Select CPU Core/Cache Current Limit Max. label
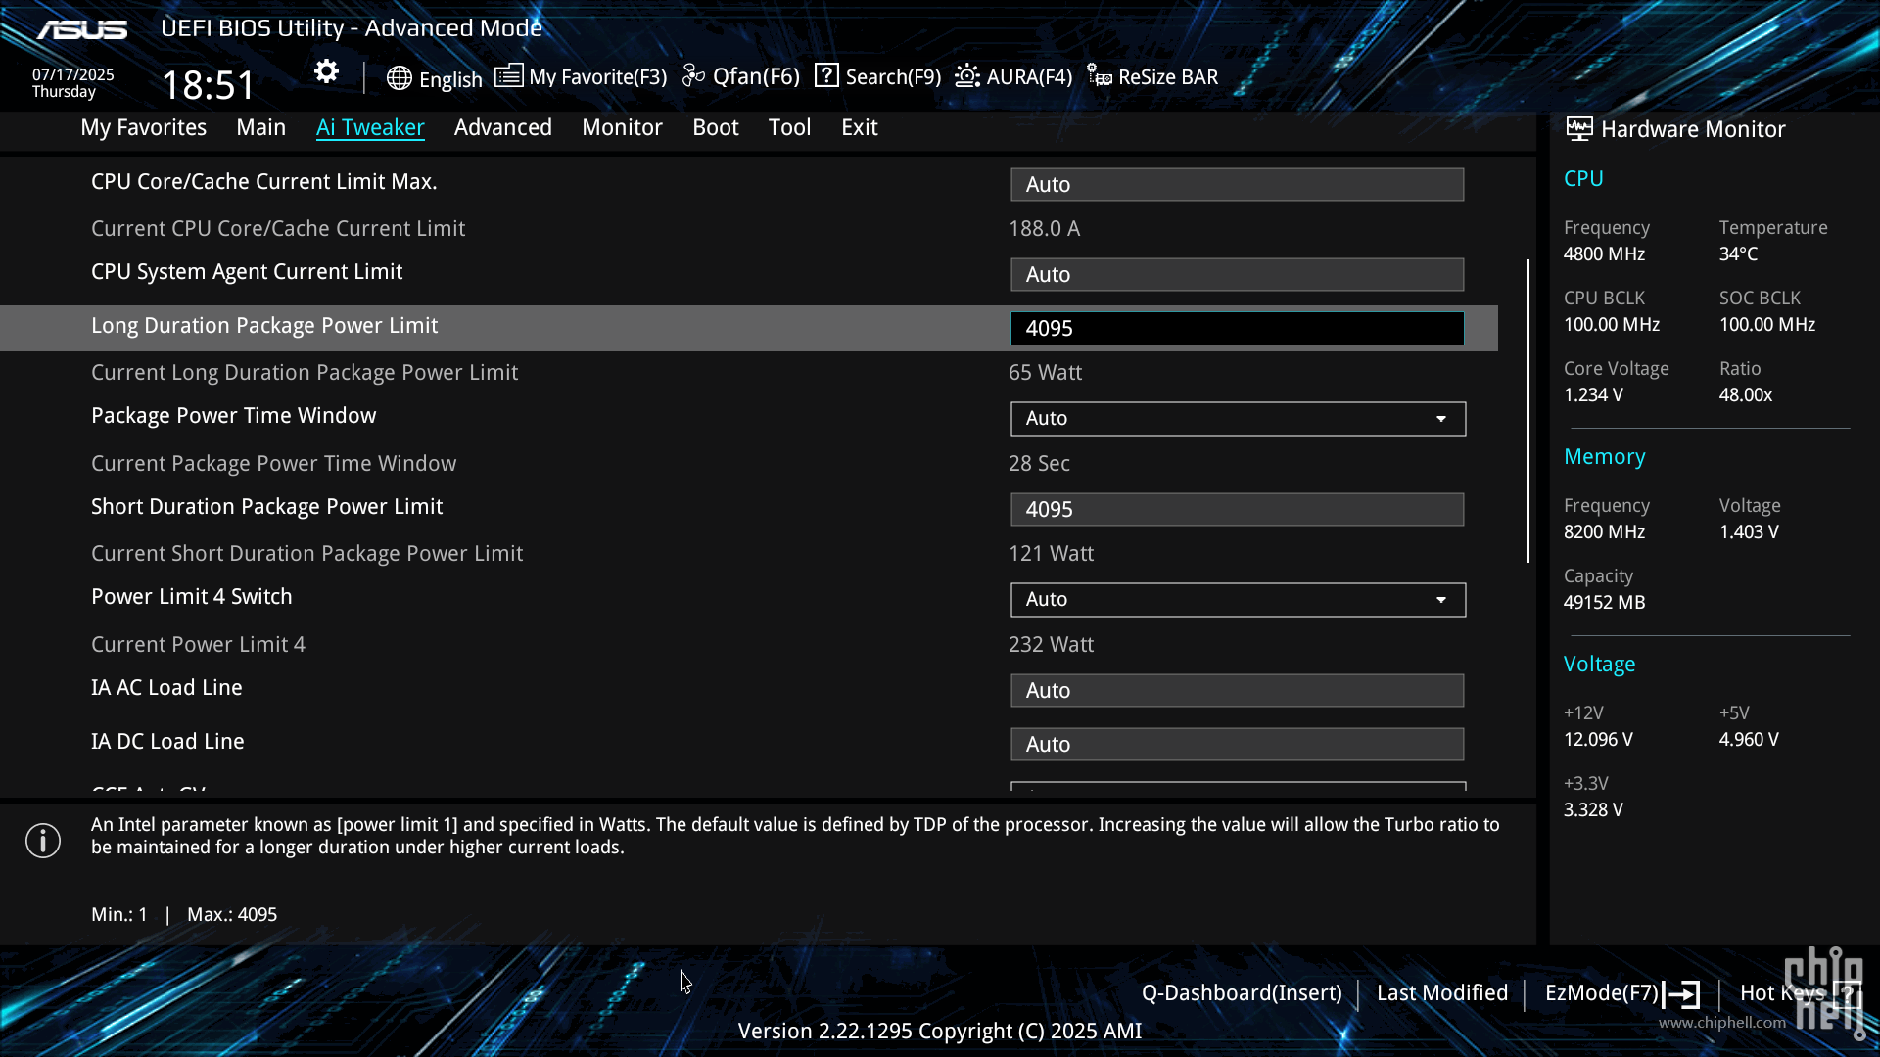 (264, 182)
